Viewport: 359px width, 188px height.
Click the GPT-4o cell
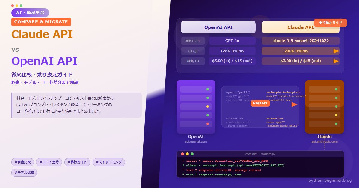tap(232, 41)
